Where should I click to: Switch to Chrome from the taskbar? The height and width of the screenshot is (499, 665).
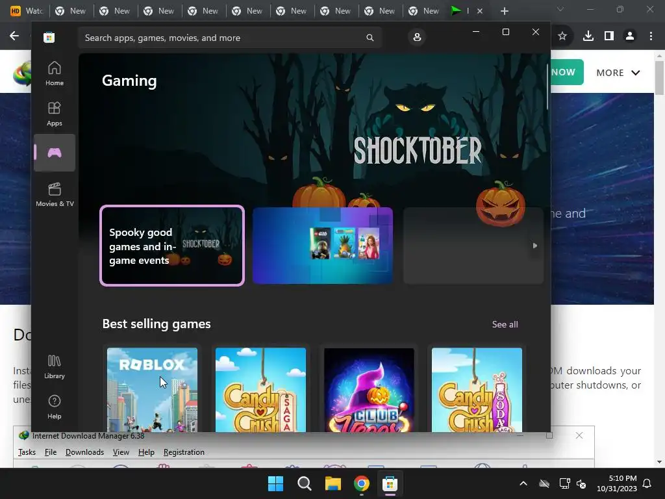click(361, 483)
